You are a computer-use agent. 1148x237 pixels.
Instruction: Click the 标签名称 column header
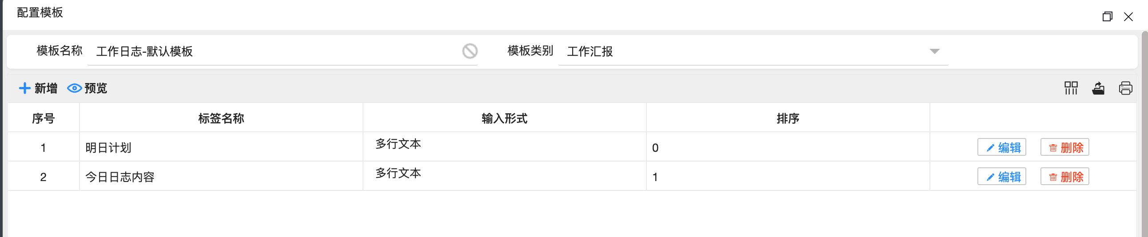pyautogui.click(x=221, y=118)
